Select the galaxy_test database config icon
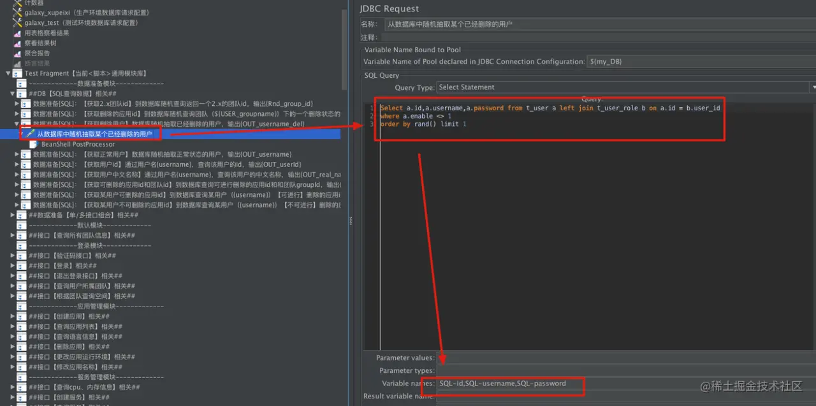The height and width of the screenshot is (406, 816). 17,22
